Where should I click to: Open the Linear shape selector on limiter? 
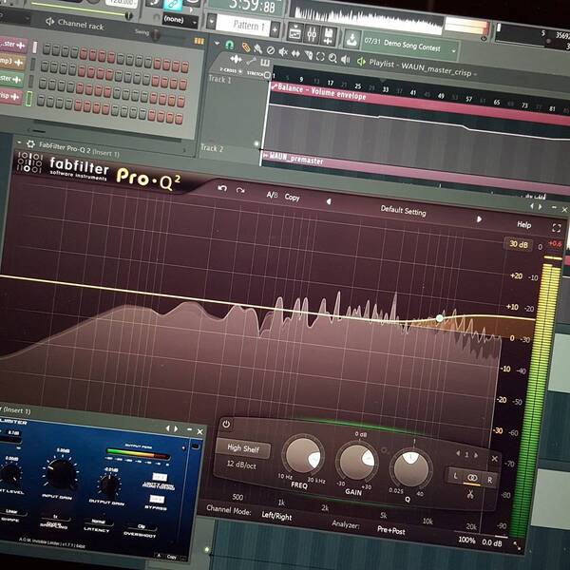(x=10, y=512)
